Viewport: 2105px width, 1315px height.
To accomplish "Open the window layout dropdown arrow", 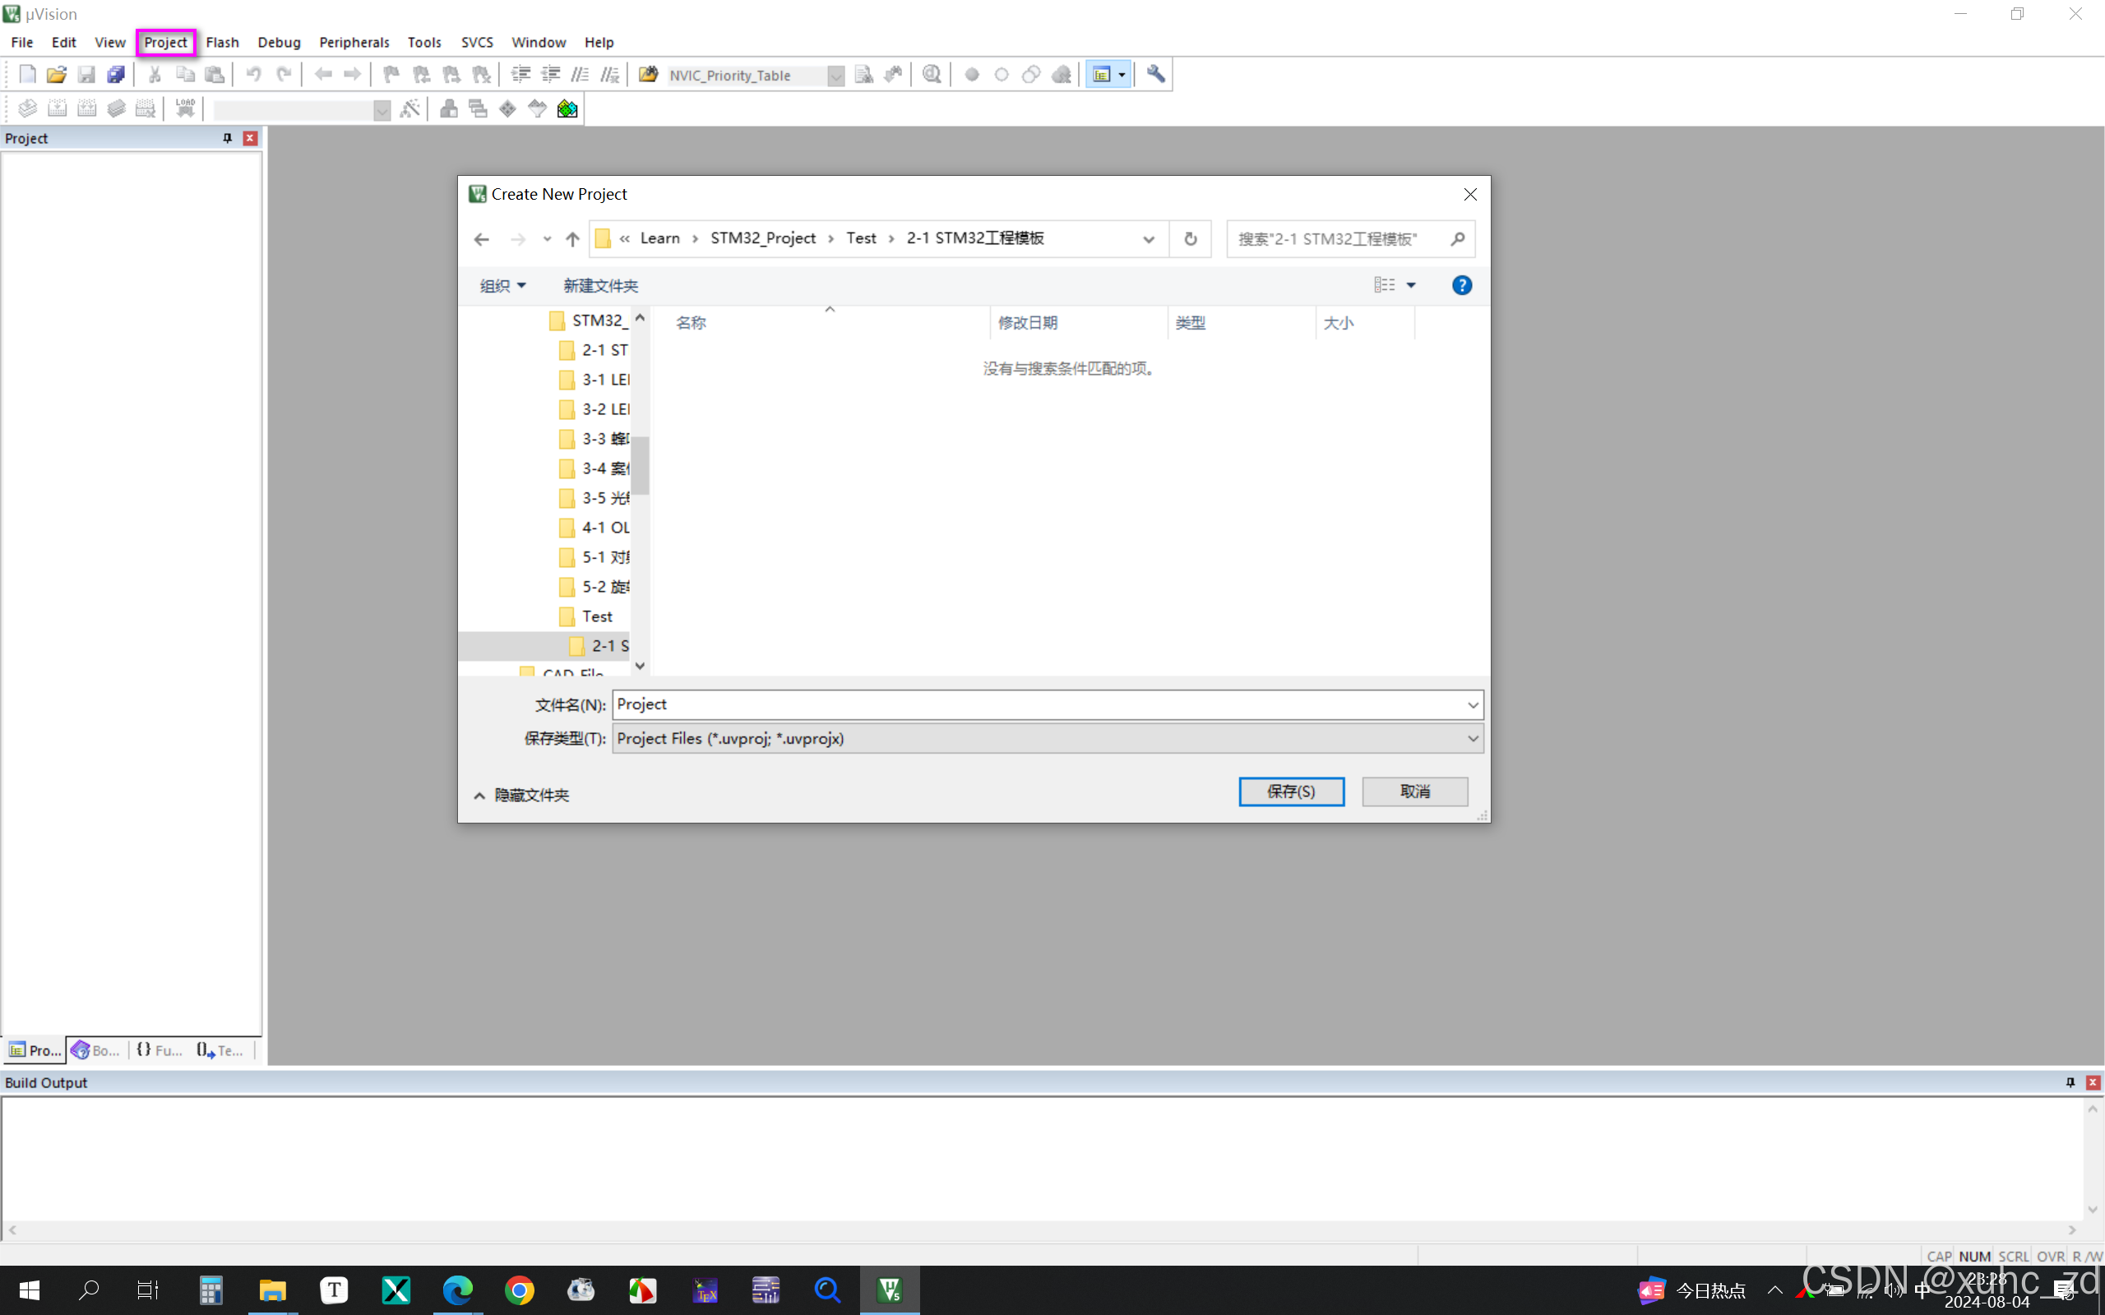I will 1122,75.
